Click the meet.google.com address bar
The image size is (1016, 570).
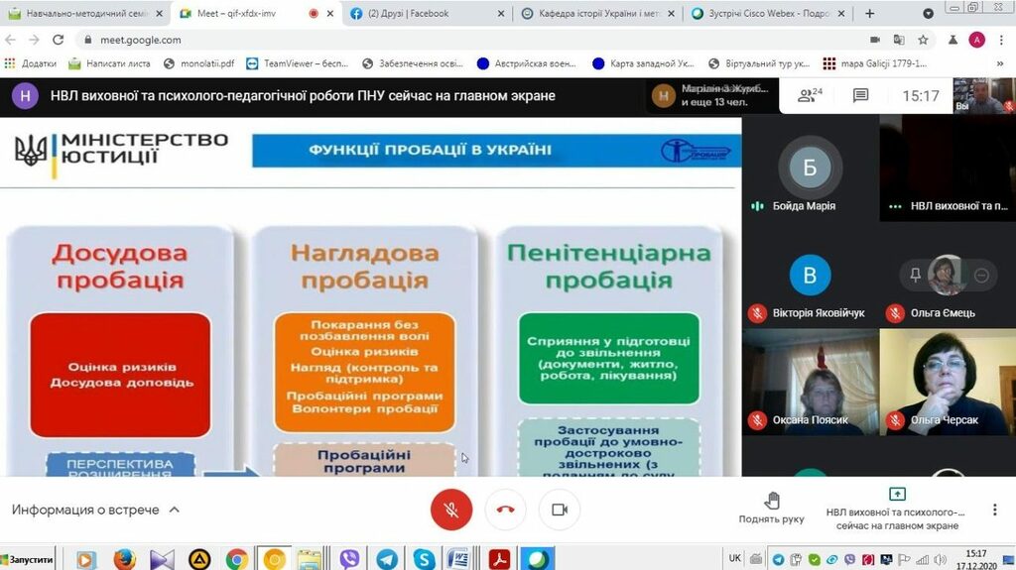[397, 40]
